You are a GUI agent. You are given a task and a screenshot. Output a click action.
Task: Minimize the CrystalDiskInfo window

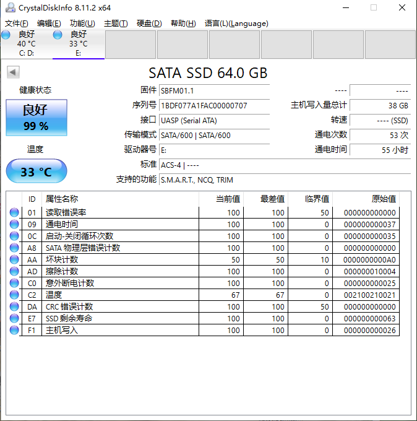pyautogui.click(x=346, y=7)
